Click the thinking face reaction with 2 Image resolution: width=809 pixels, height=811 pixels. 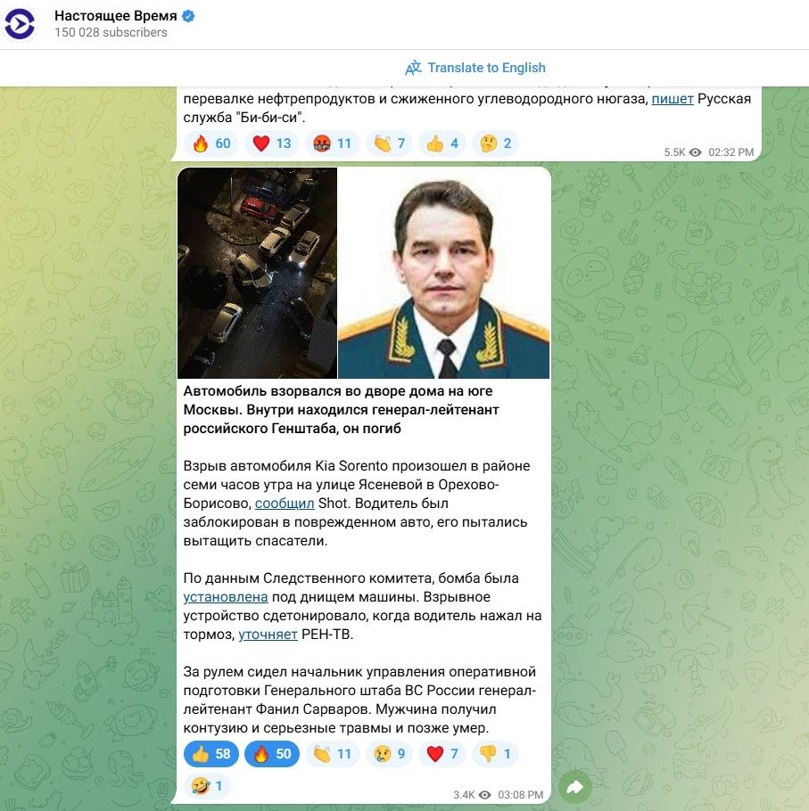495,143
